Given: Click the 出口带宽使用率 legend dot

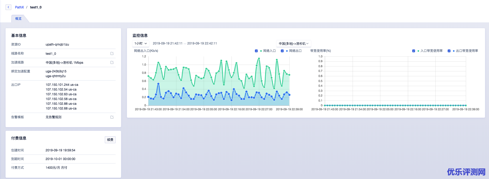Looking at the screenshot, I should pyautogui.click(x=454, y=51).
